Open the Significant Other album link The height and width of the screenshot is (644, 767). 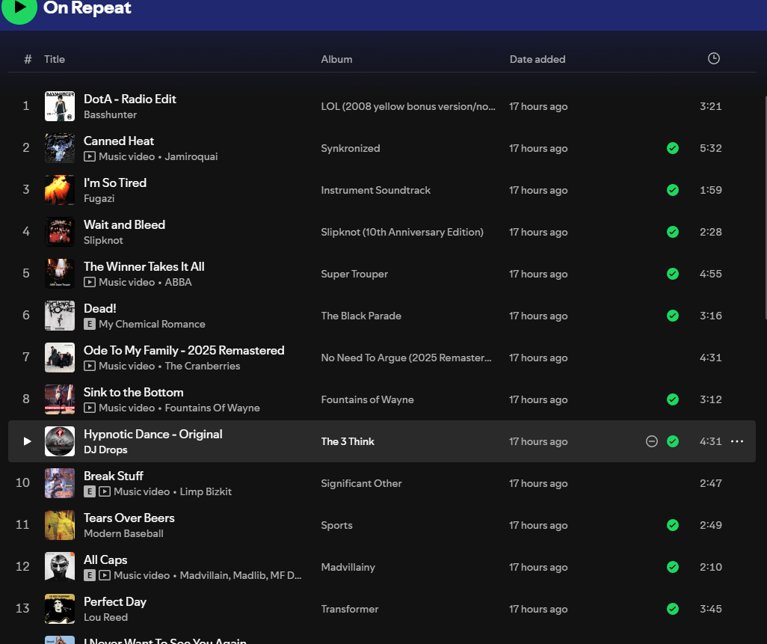[x=361, y=483]
